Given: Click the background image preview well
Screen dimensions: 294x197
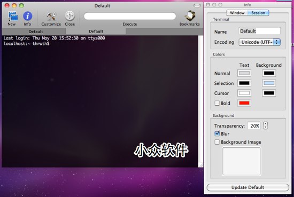Looking at the screenshot, I should pyautogui.click(x=242, y=161).
